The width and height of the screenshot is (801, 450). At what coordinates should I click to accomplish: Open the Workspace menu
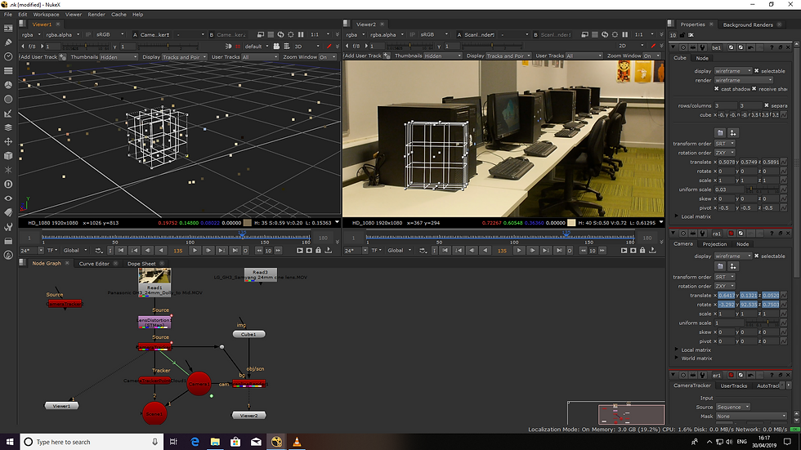pyautogui.click(x=46, y=14)
